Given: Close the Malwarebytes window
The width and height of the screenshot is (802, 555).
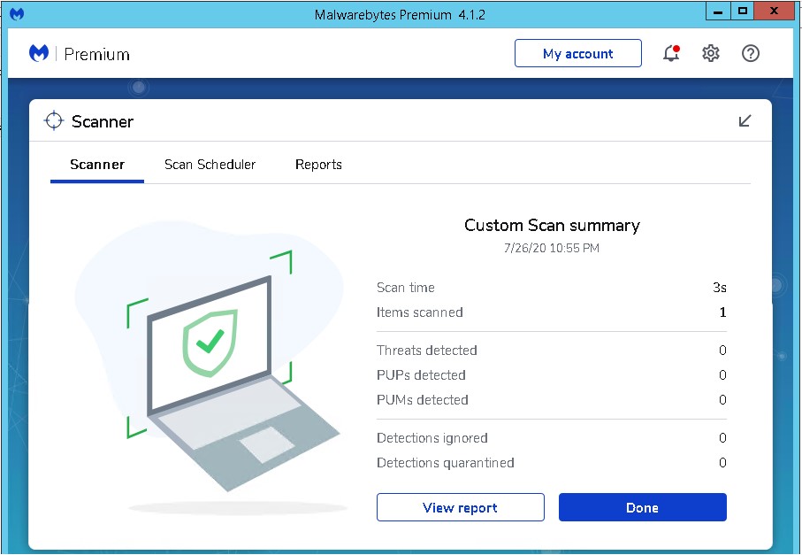Looking at the screenshot, I should click(x=774, y=12).
